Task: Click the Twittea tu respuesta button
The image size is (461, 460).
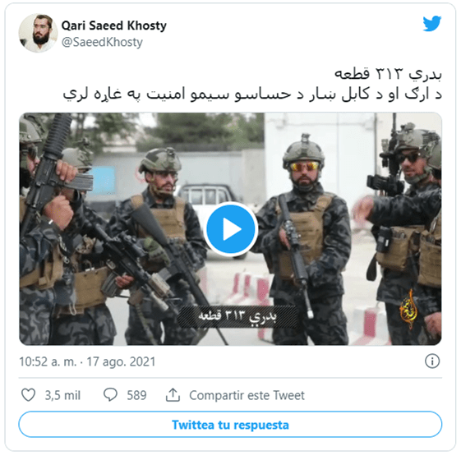Action: (x=230, y=425)
